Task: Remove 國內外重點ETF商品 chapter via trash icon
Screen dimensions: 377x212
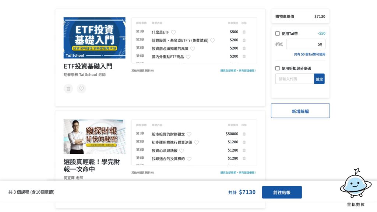Action: pos(244,56)
